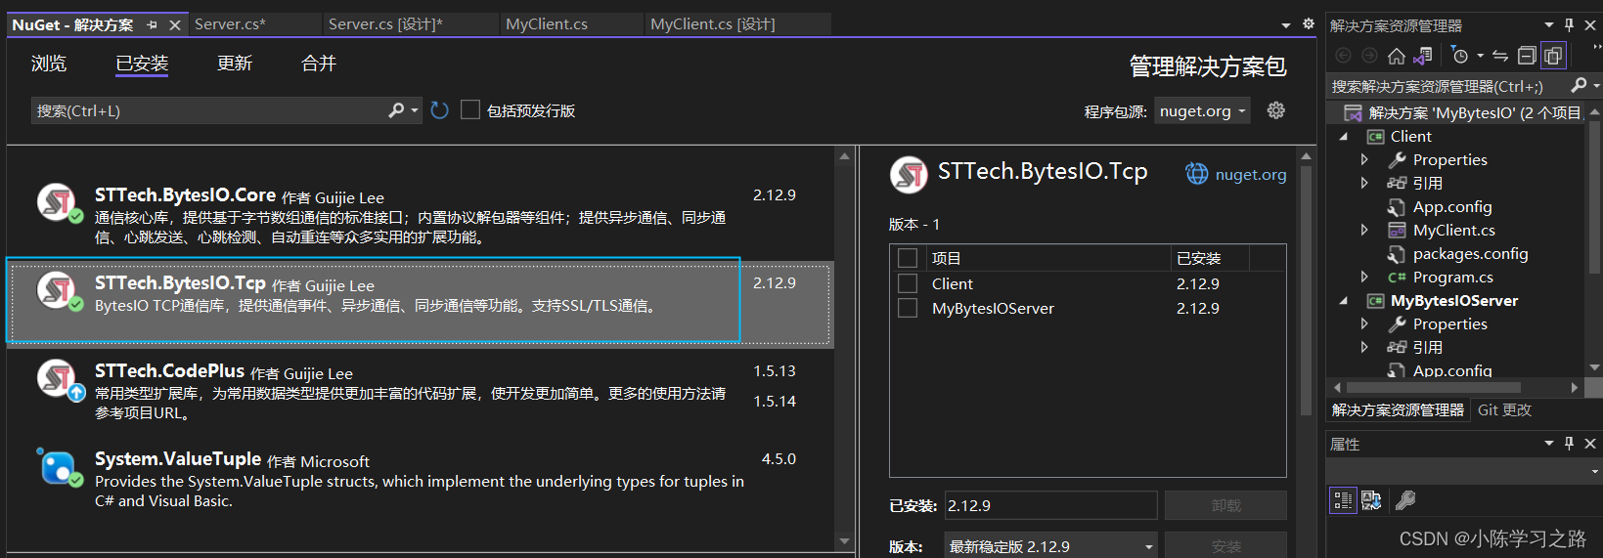Switch to the 浏览 (Browse) tab
The width and height of the screenshot is (1603, 558).
pos(49,64)
